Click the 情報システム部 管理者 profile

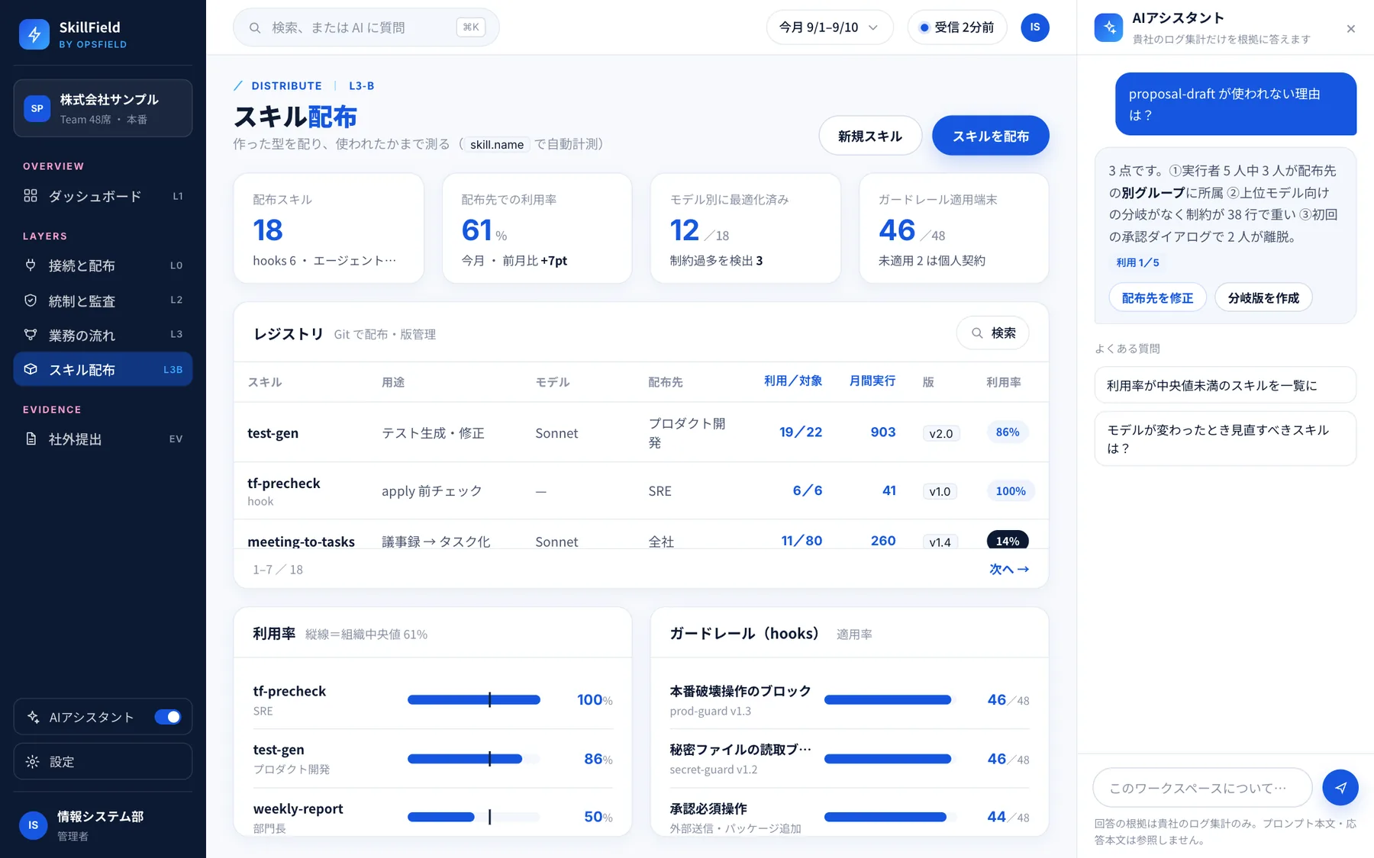point(103,825)
